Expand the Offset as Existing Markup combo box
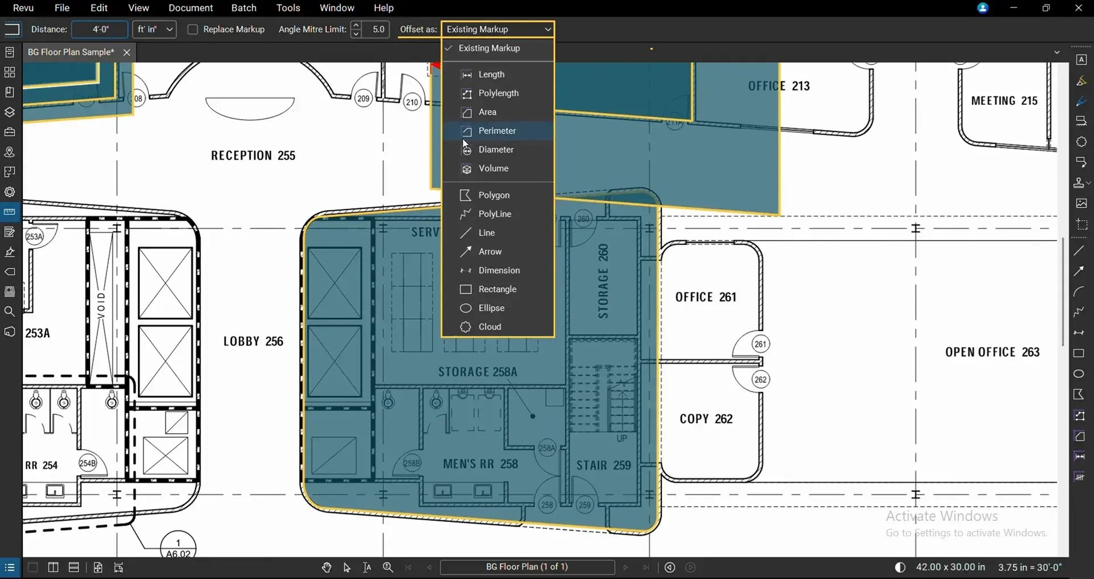This screenshot has width=1094, height=579. 498,29
